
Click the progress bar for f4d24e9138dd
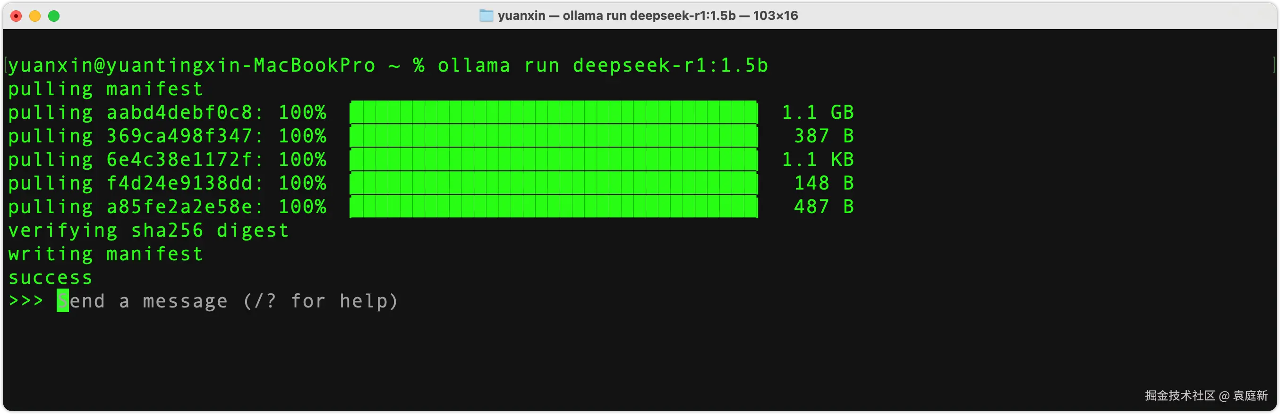554,183
